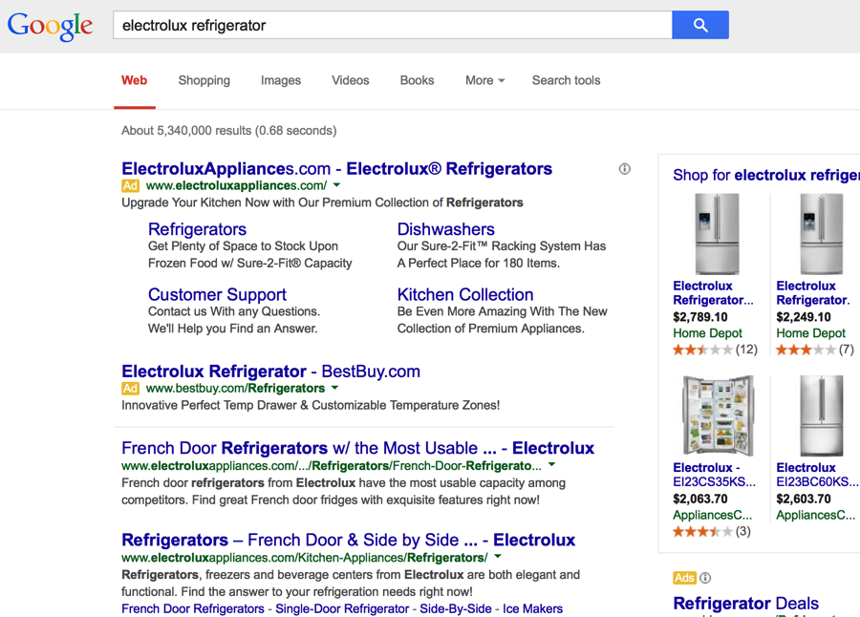
Task: Open Electrolux Refrigerator listing priced $2,789.10
Action: (713, 293)
